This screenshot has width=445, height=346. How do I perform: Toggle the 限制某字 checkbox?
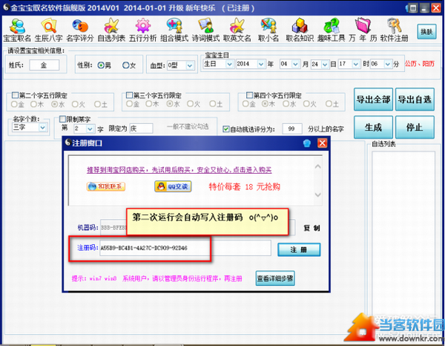62,119
